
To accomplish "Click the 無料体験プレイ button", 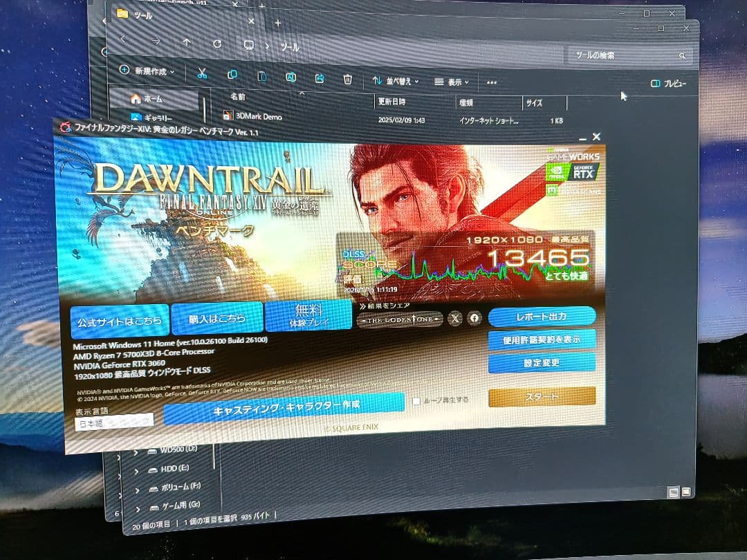I will [x=308, y=315].
